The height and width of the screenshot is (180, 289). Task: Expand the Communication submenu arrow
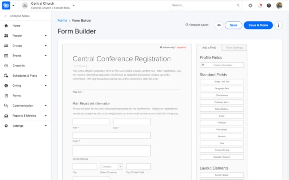pyautogui.click(x=46, y=105)
